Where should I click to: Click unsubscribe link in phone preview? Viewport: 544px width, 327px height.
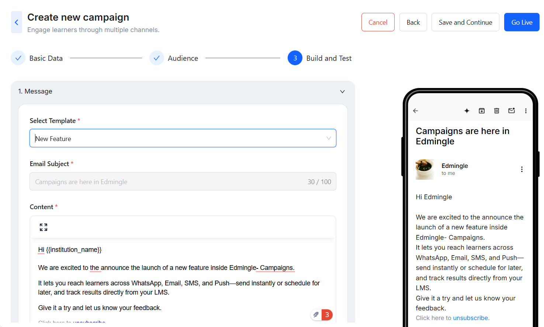tap(471, 318)
